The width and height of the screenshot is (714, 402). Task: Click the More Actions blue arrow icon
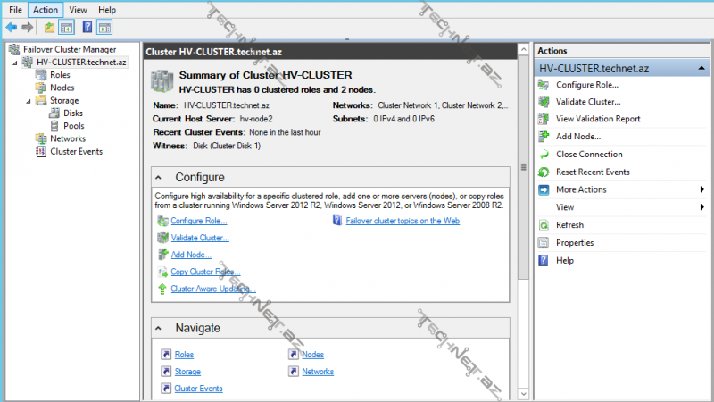[x=544, y=189]
